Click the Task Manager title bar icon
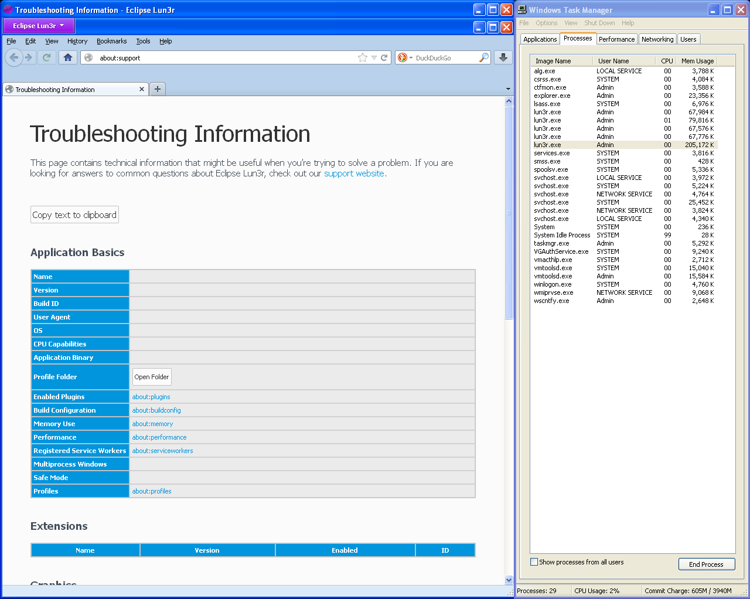Screen dimensions: 750x599 click(x=522, y=9)
